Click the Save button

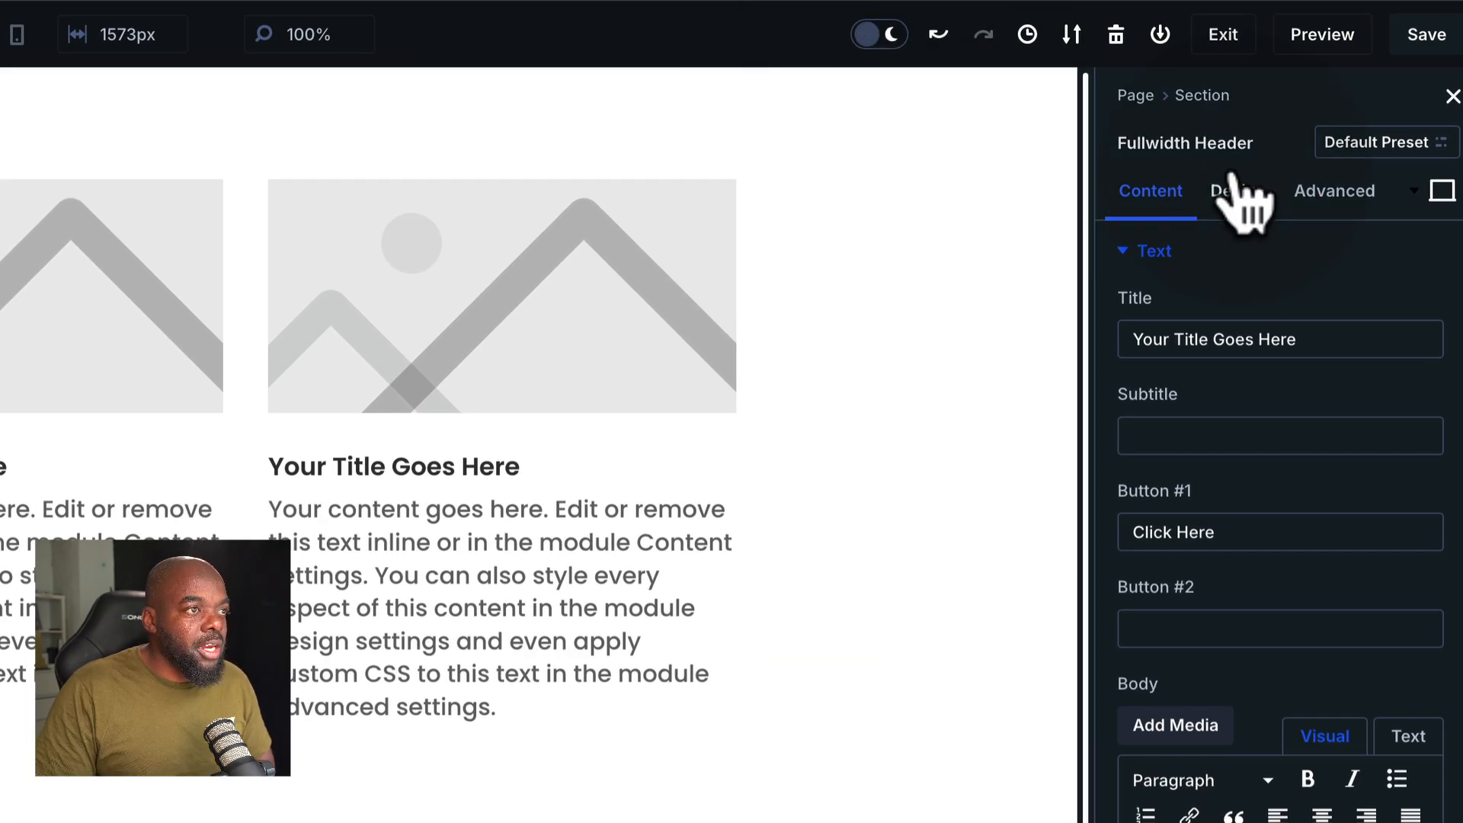click(x=1426, y=34)
